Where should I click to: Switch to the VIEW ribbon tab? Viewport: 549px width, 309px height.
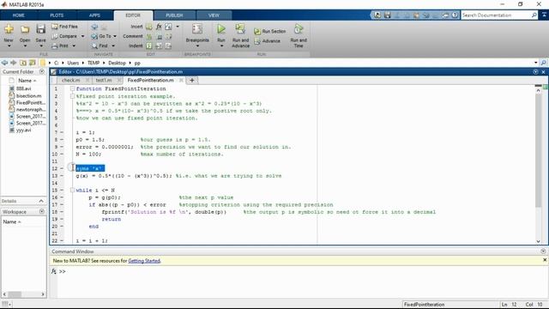[x=214, y=15]
